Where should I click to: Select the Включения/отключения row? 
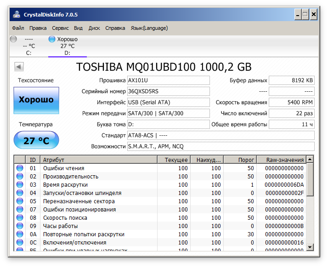[x=160, y=242]
